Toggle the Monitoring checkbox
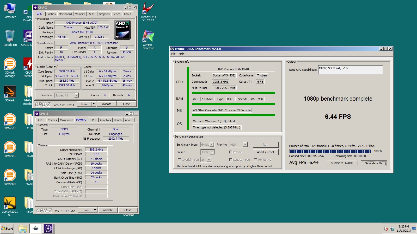Screen dimensions: 417x234 click(255, 160)
